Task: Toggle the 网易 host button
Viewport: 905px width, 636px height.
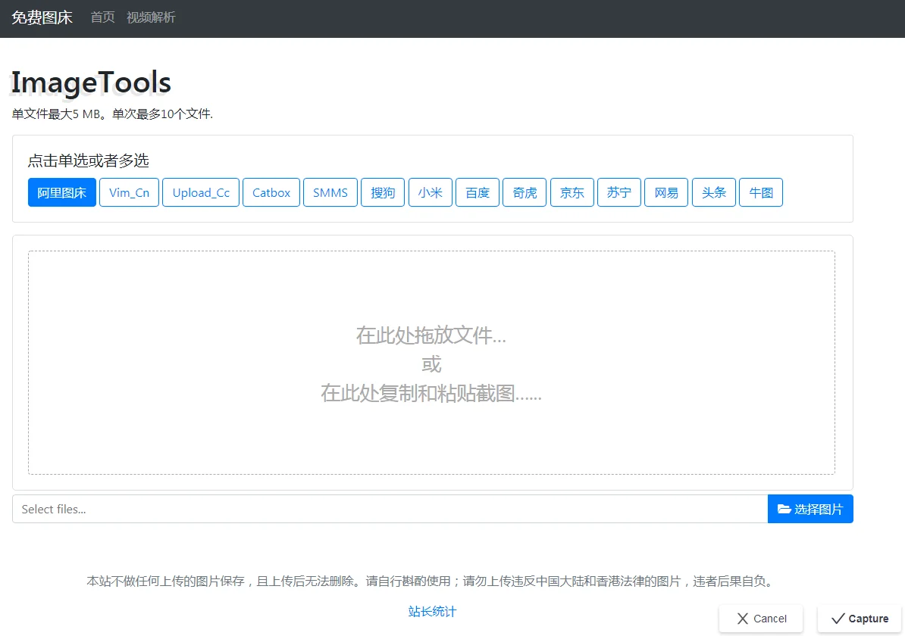Action: [667, 192]
